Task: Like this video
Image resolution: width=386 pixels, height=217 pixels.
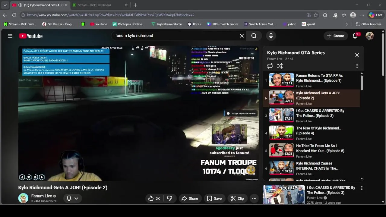Action: coord(154,198)
